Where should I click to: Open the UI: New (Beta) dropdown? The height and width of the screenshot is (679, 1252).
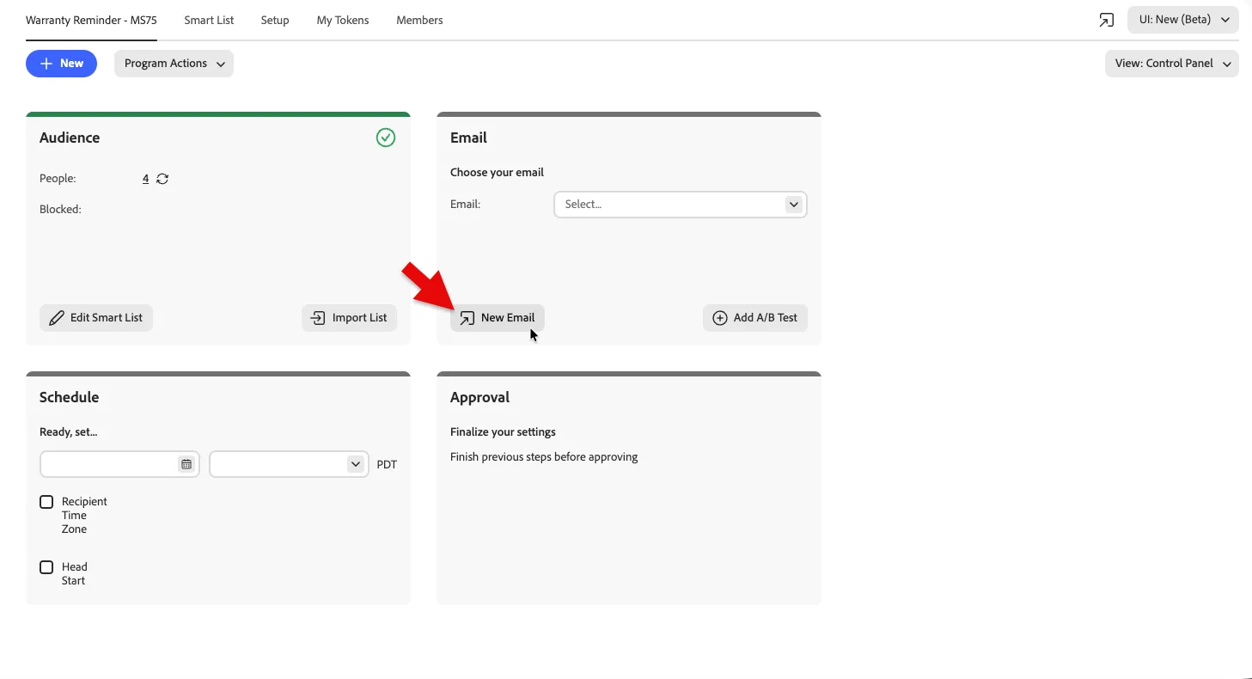1183,20
